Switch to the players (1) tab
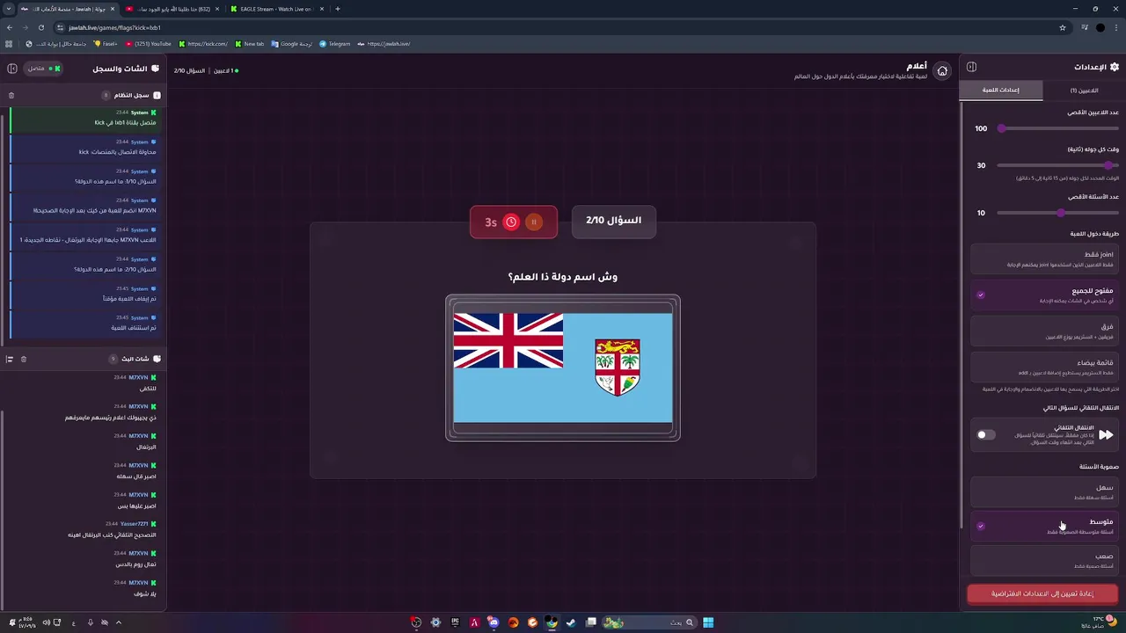This screenshot has height=633, width=1126. pyautogui.click(x=1084, y=91)
